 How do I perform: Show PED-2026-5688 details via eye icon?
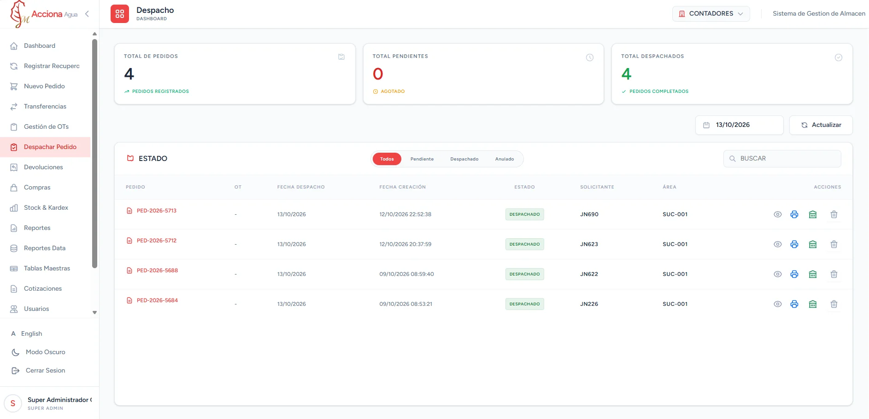778,274
